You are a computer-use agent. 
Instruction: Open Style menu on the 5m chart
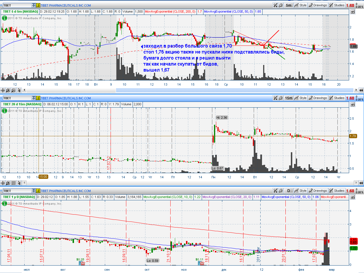(301, 5)
